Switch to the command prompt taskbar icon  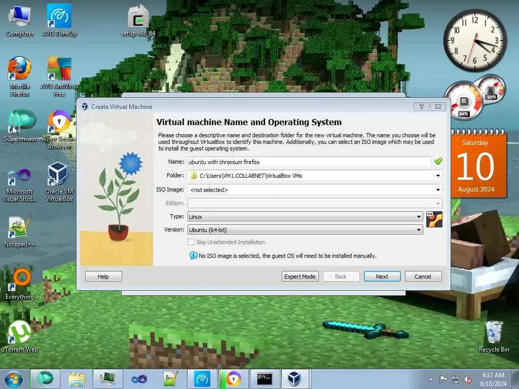[265, 379]
